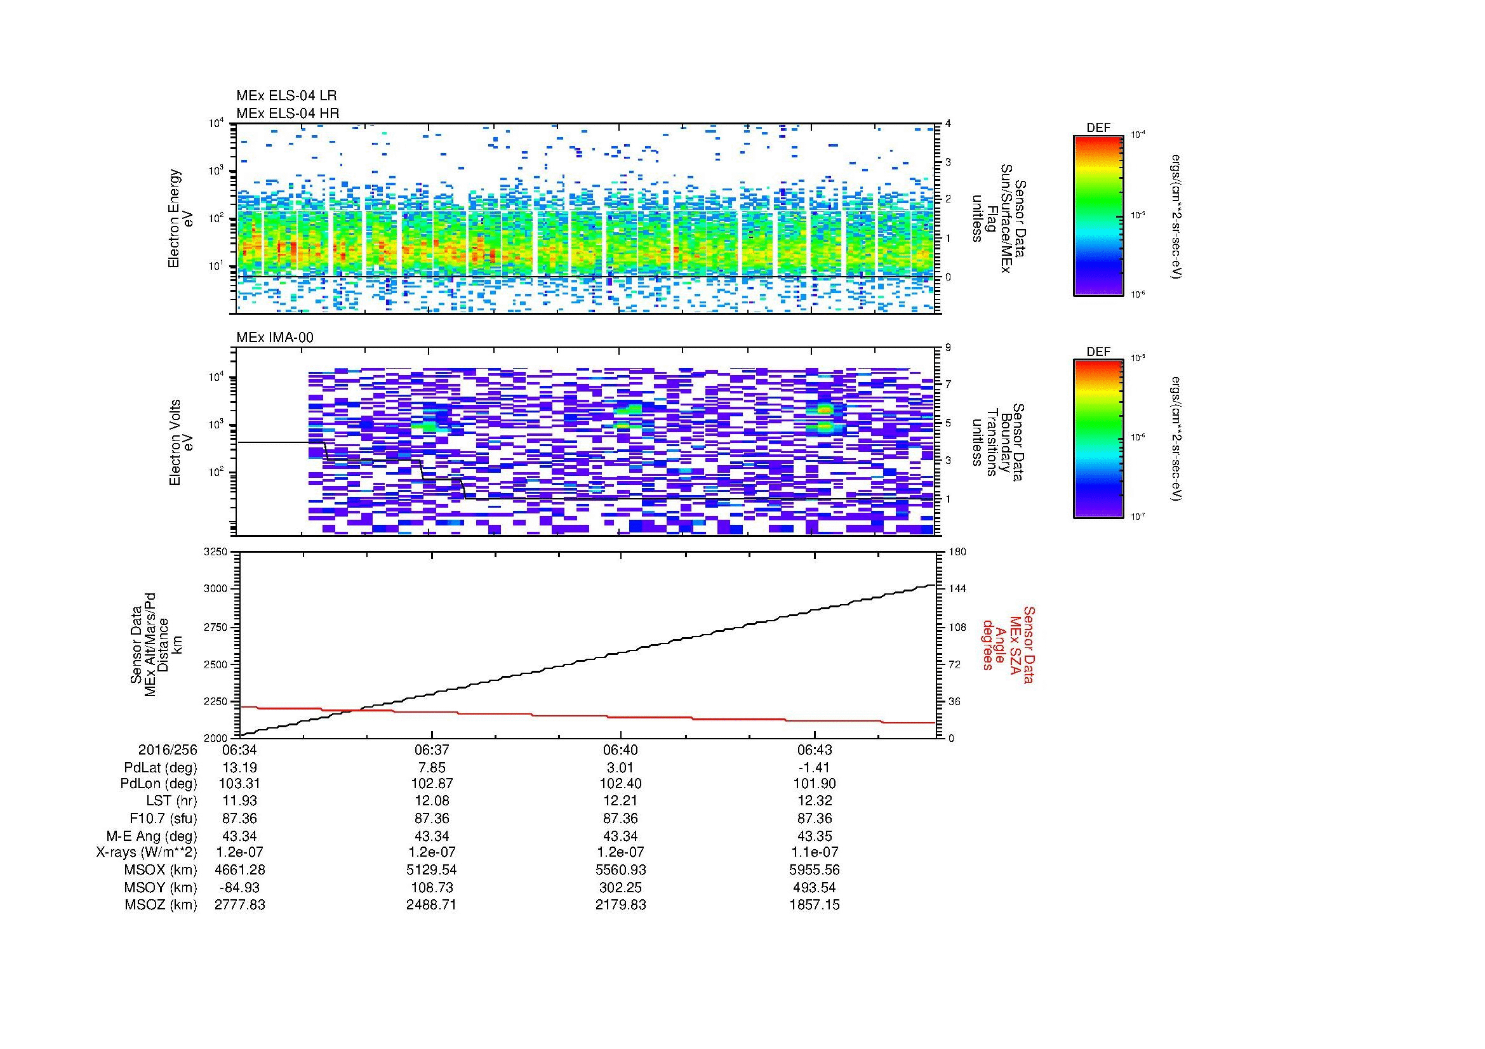Click altitude axis tick '3250'
This screenshot has height=1049, width=1485.
tap(216, 552)
